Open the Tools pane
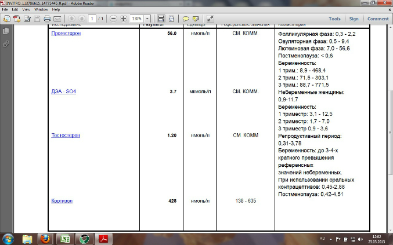The image size is (393, 245). (334, 19)
